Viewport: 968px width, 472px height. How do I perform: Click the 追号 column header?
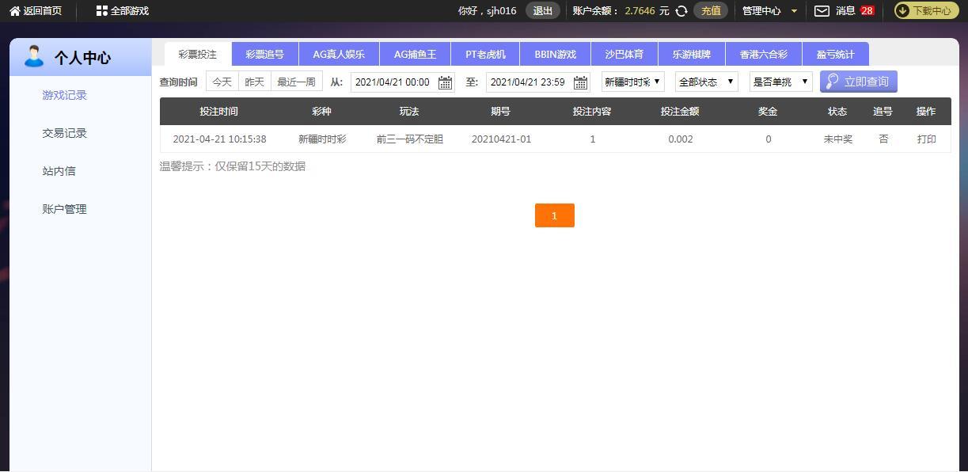[x=883, y=112]
